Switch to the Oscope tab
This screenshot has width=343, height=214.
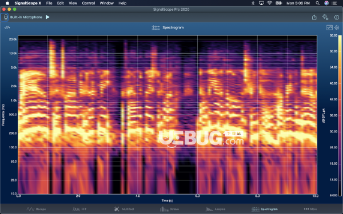[x=36, y=209]
